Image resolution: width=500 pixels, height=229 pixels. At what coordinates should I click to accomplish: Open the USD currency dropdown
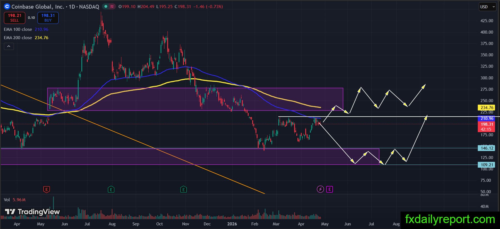coord(487,7)
